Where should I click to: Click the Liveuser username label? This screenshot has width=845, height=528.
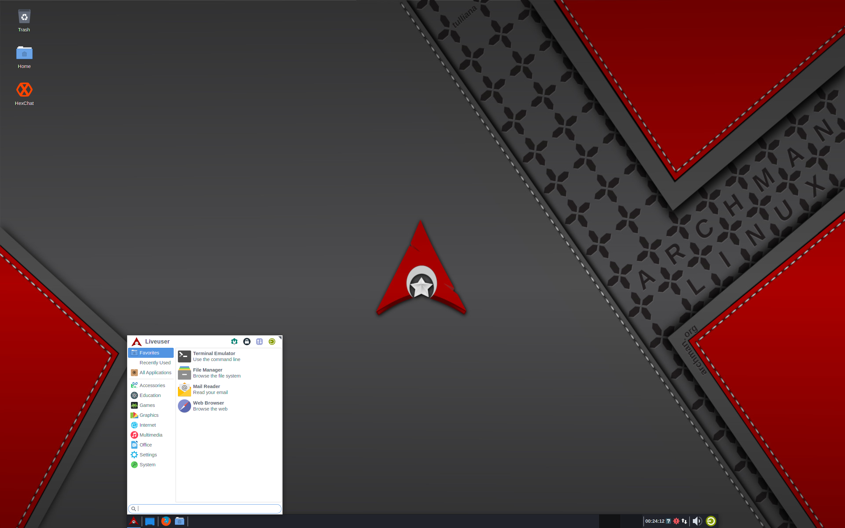[157, 342]
